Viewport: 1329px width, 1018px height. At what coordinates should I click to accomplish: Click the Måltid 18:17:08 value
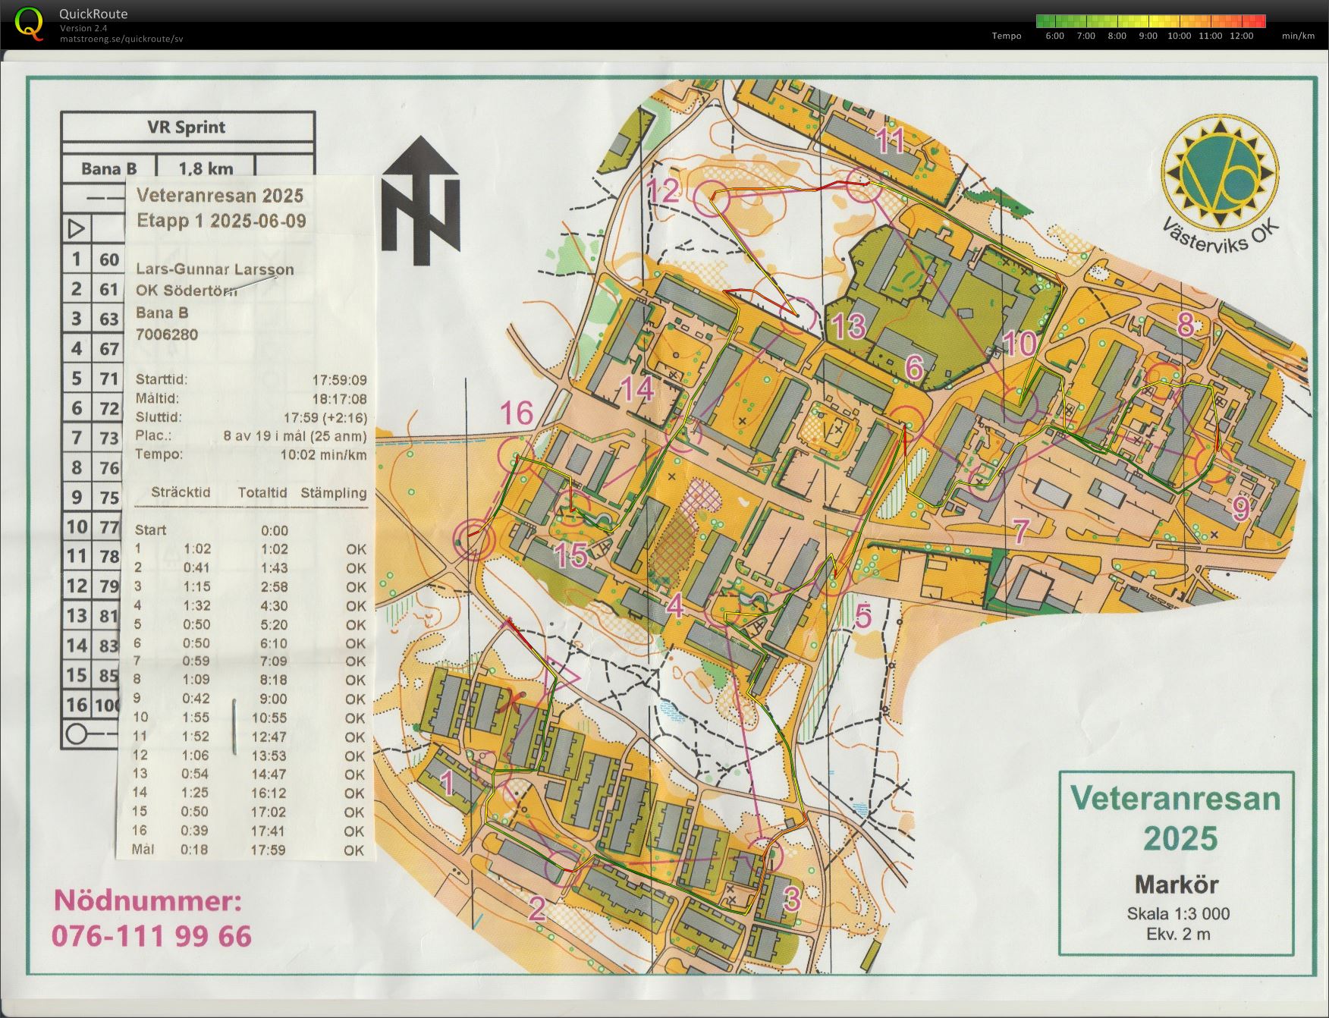pyautogui.click(x=339, y=399)
